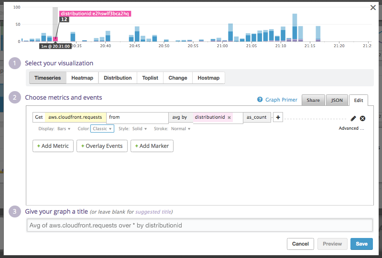Image resolution: width=382 pixels, height=258 pixels.
Task: Remove the query with the circled X icon
Action: point(362,118)
